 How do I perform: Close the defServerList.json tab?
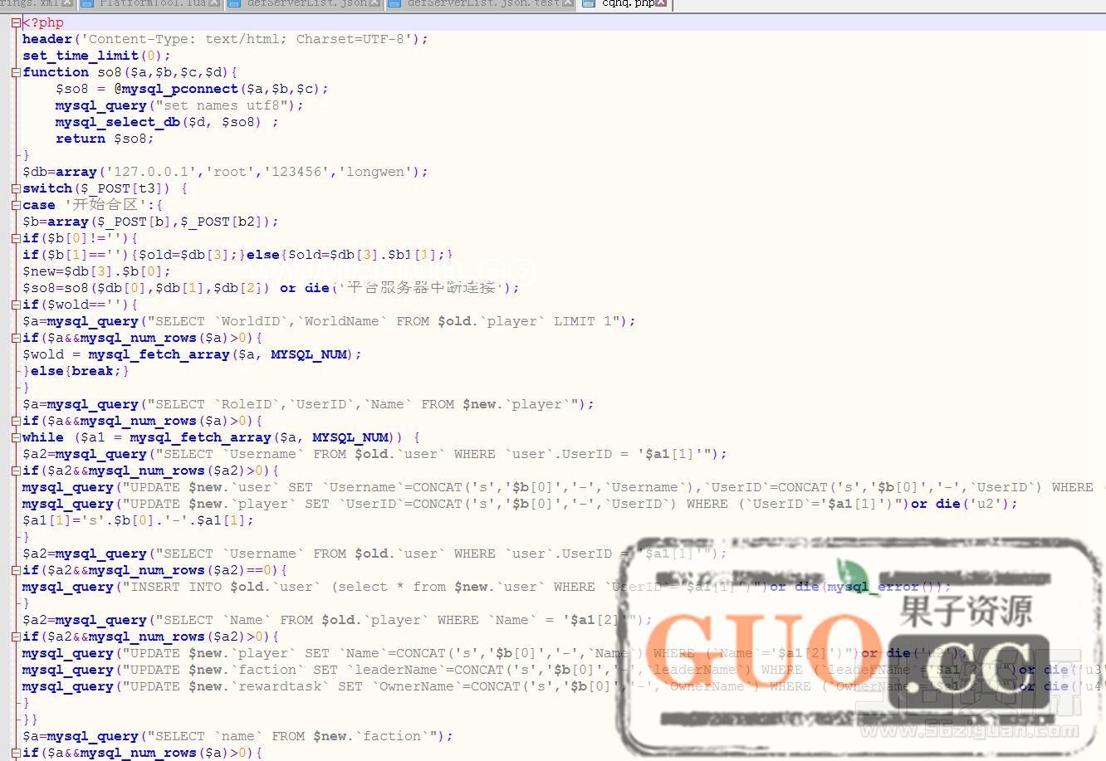pyautogui.click(x=374, y=3)
